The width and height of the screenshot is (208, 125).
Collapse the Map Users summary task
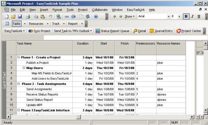(24, 68)
